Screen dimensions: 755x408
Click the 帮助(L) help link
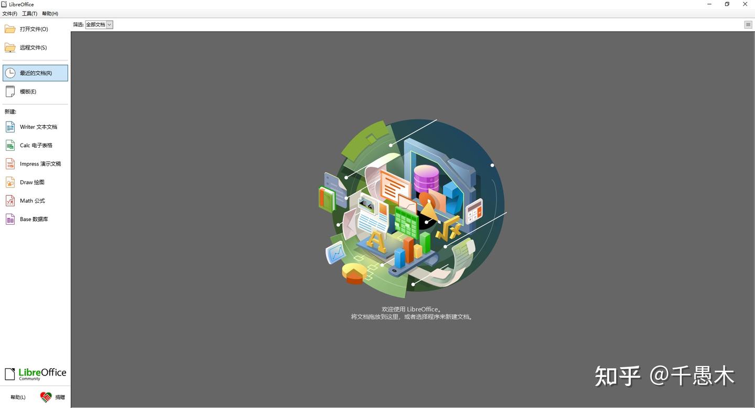pos(17,397)
